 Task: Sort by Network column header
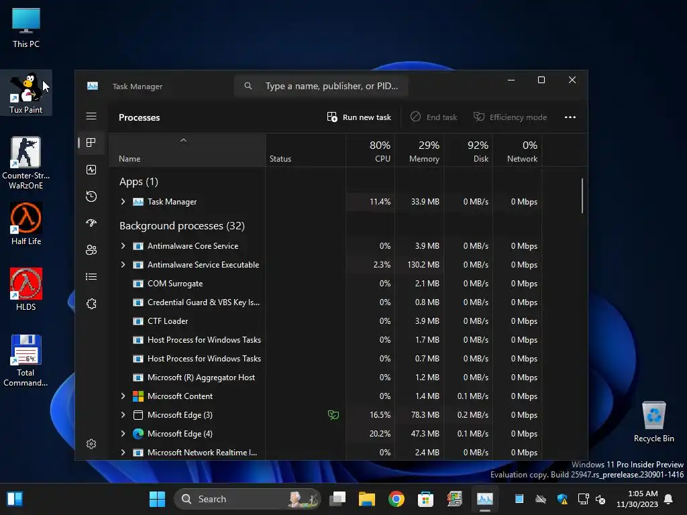point(517,151)
